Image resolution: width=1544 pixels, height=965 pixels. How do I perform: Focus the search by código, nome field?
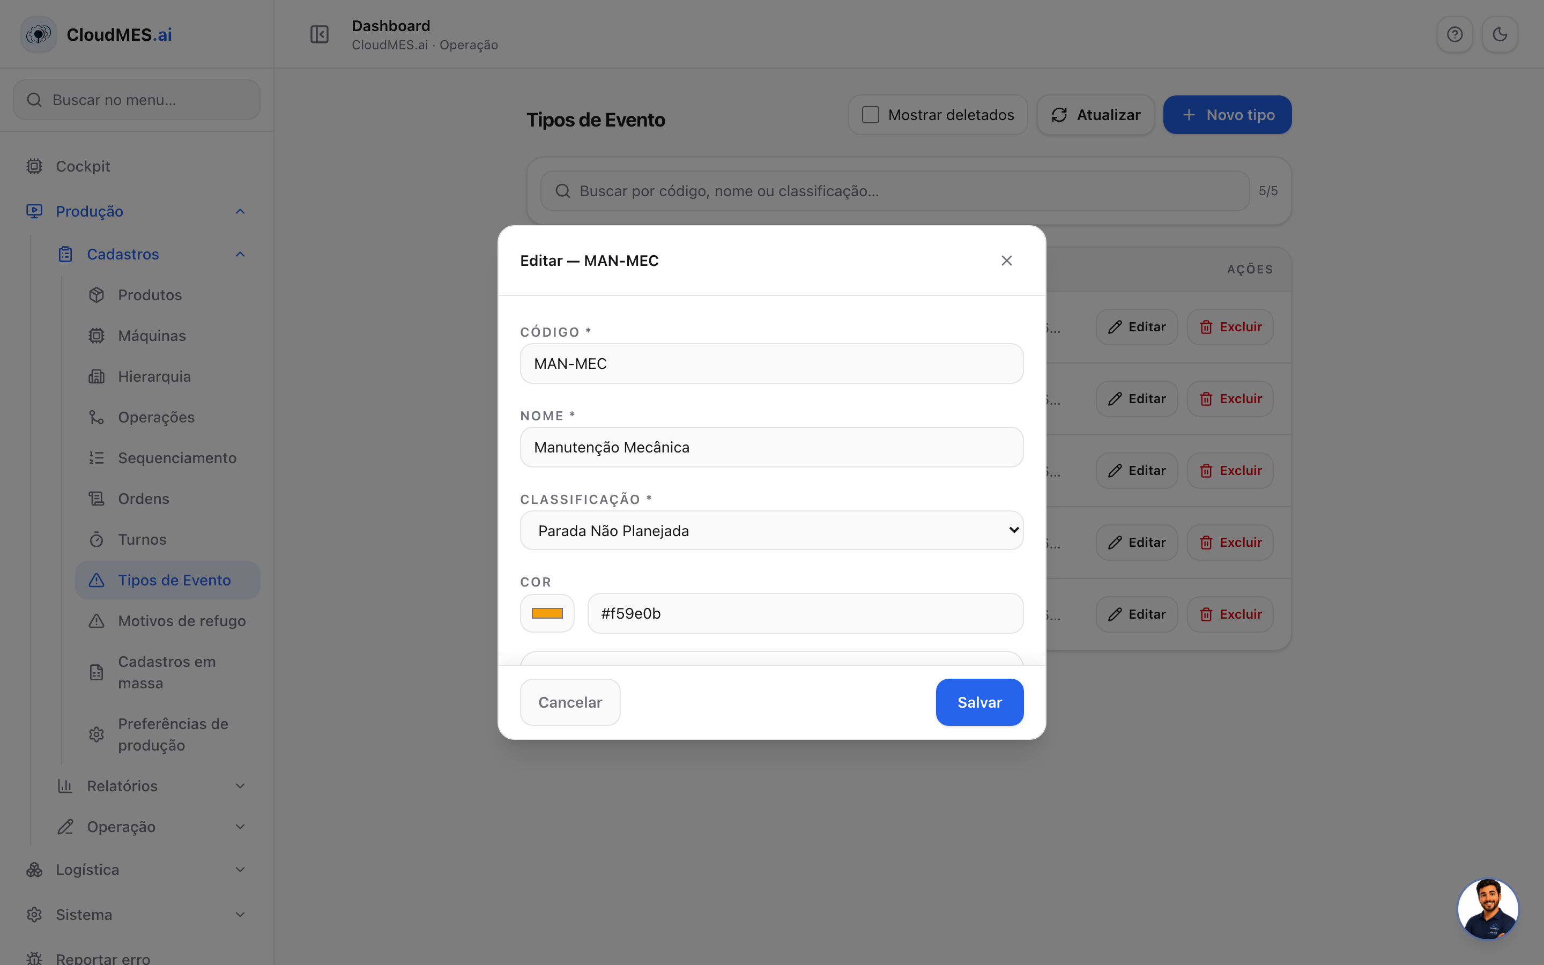[x=894, y=191]
